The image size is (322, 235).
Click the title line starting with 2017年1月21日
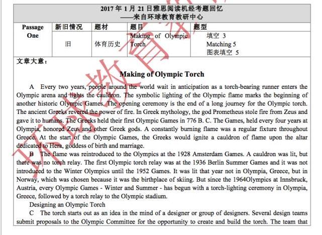tap(161, 8)
